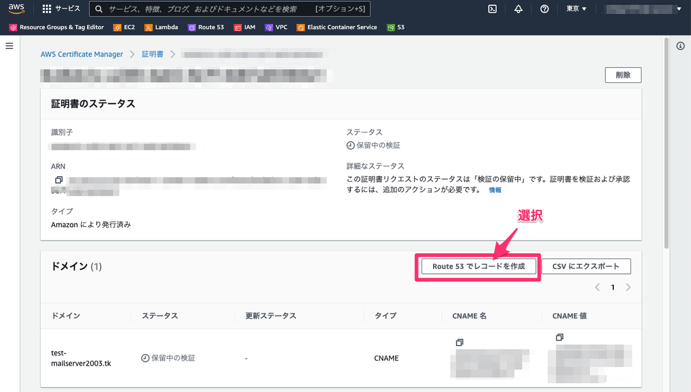The image size is (691, 392).
Task: Click the CNAME 値 column header
Action: 569,316
